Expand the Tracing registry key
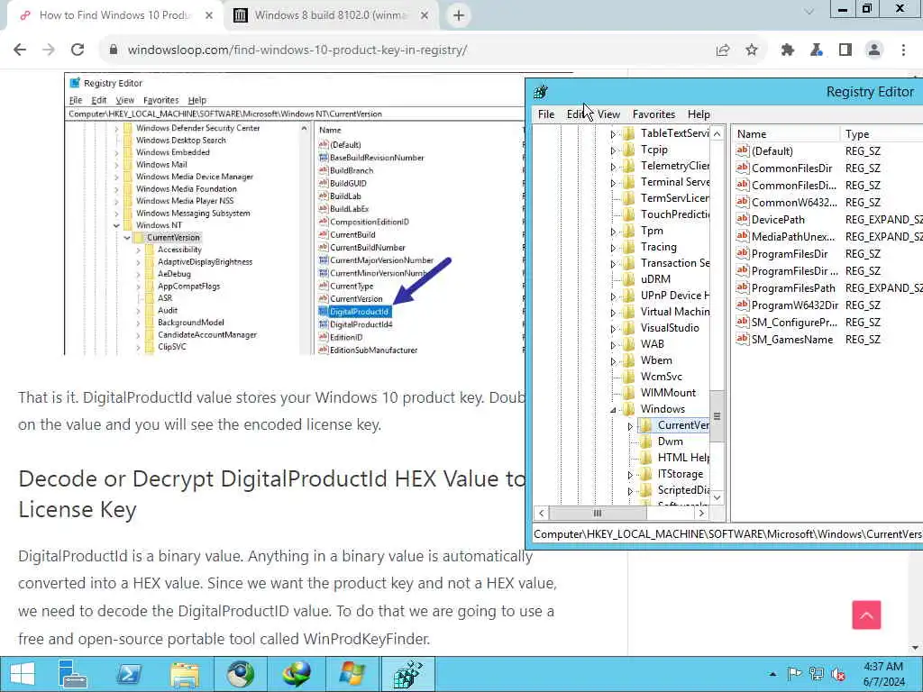This screenshot has width=923, height=692. tap(613, 248)
